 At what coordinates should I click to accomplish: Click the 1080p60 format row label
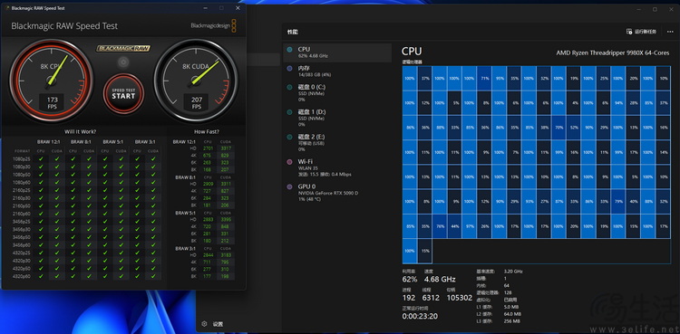[22, 182]
